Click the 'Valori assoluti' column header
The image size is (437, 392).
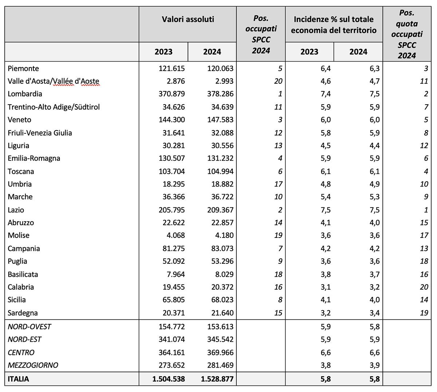tap(188, 20)
